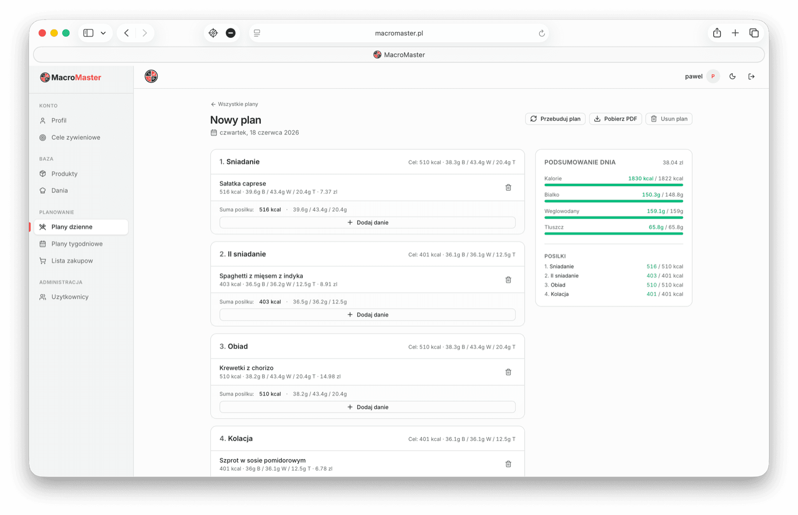Click the logout icon

[751, 76]
